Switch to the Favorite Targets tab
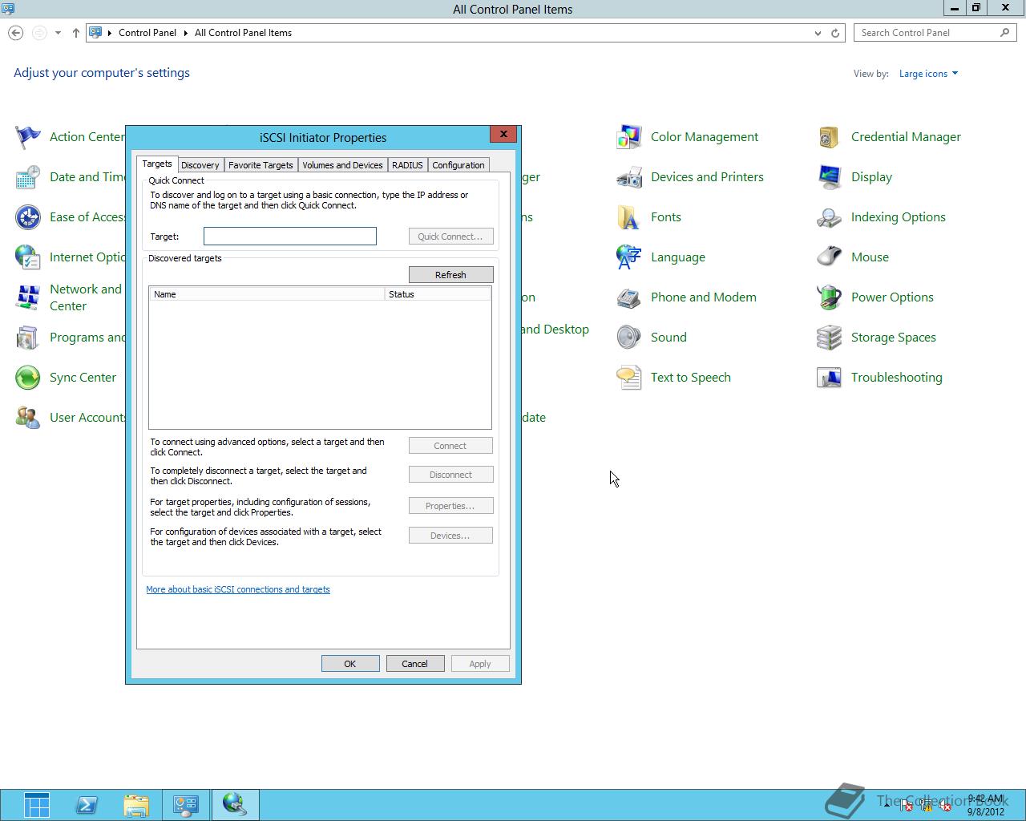Viewport: 1026px width, 821px height. coord(261,165)
